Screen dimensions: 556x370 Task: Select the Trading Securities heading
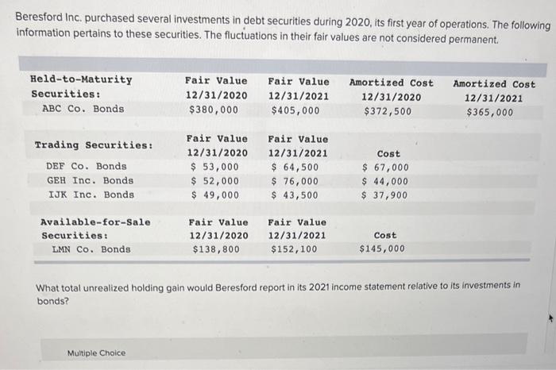pos(93,145)
